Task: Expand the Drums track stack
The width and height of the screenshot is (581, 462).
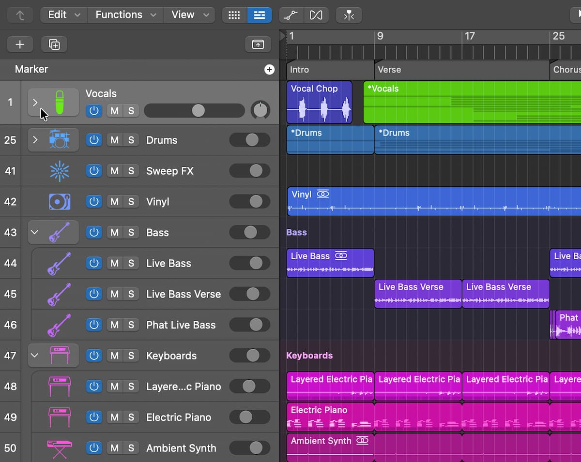Action: pyautogui.click(x=35, y=140)
